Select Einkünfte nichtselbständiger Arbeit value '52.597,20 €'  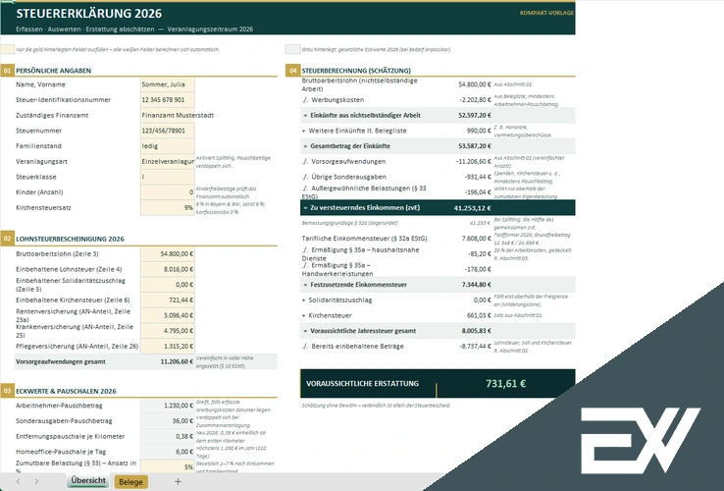475,115
